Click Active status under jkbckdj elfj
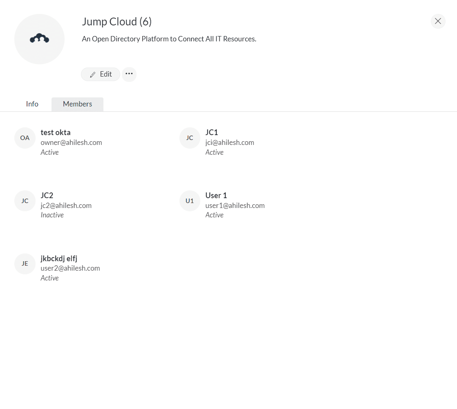 click(x=49, y=278)
